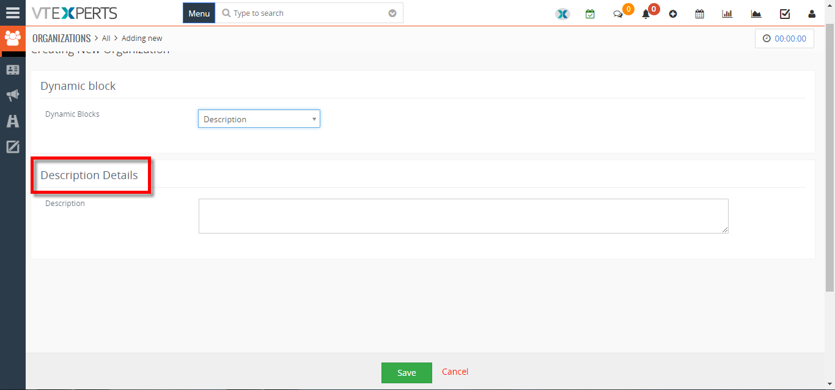Click the magnifier search icon
This screenshot has height=390, width=835.
point(226,13)
